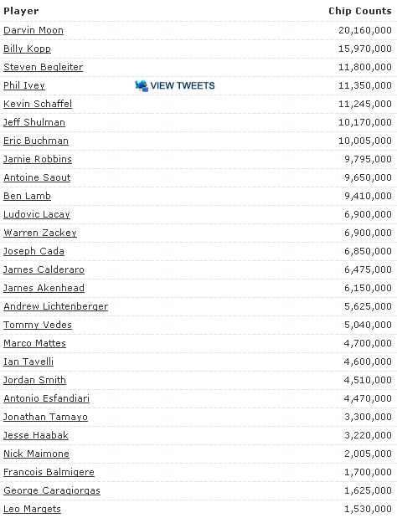This screenshot has height=518, width=397.
Task: Select the Leo Margets link
Action: (x=32, y=509)
